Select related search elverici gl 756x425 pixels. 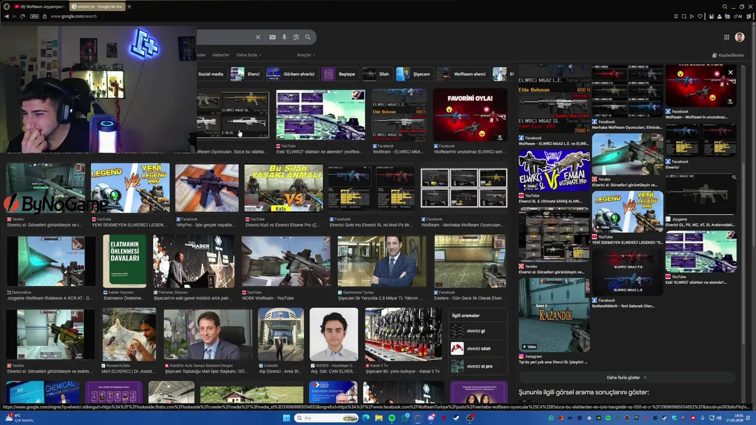[478, 331]
